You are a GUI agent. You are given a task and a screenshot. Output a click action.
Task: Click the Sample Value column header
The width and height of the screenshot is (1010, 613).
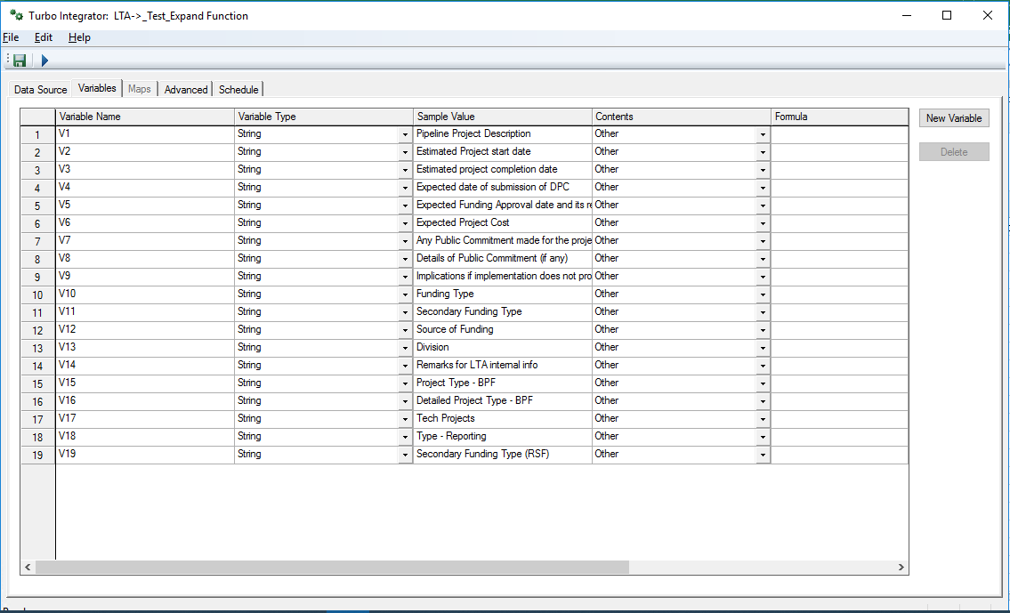(x=503, y=117)
